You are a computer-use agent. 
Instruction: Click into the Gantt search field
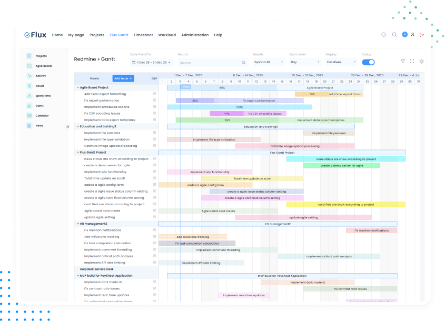click(x=210, y=63)
